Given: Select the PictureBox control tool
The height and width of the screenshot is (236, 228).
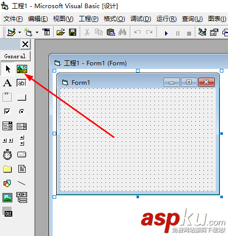Looking at the screenshot, I should pyautogui.click(x=22, y=69).
